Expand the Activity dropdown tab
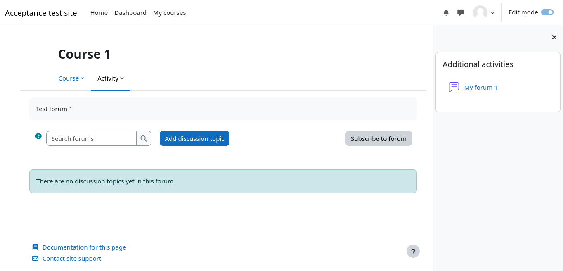Viewport: 563px width, 271px height. pos(111,78)
